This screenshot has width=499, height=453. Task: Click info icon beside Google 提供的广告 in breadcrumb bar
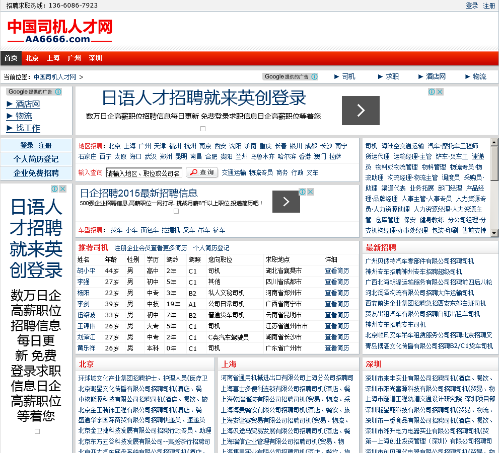[314, 76]
